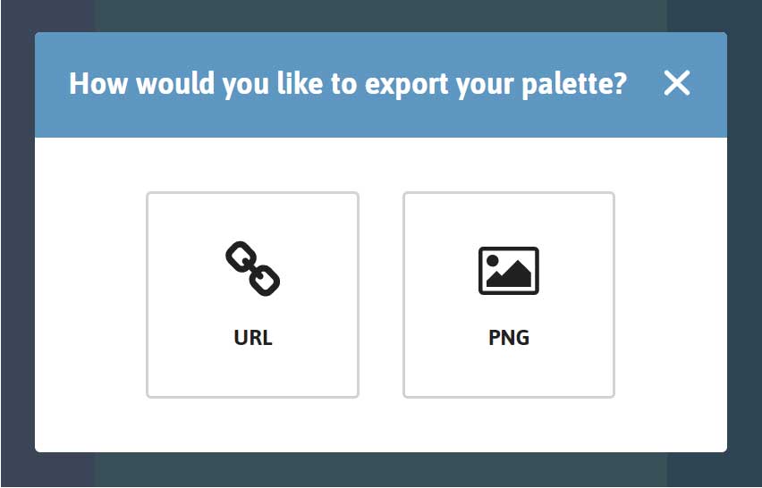This screenshot has height=488, width=762.
Task: Pick the teal-gray swatch above the dialog
Action: [x=381, y=15]
